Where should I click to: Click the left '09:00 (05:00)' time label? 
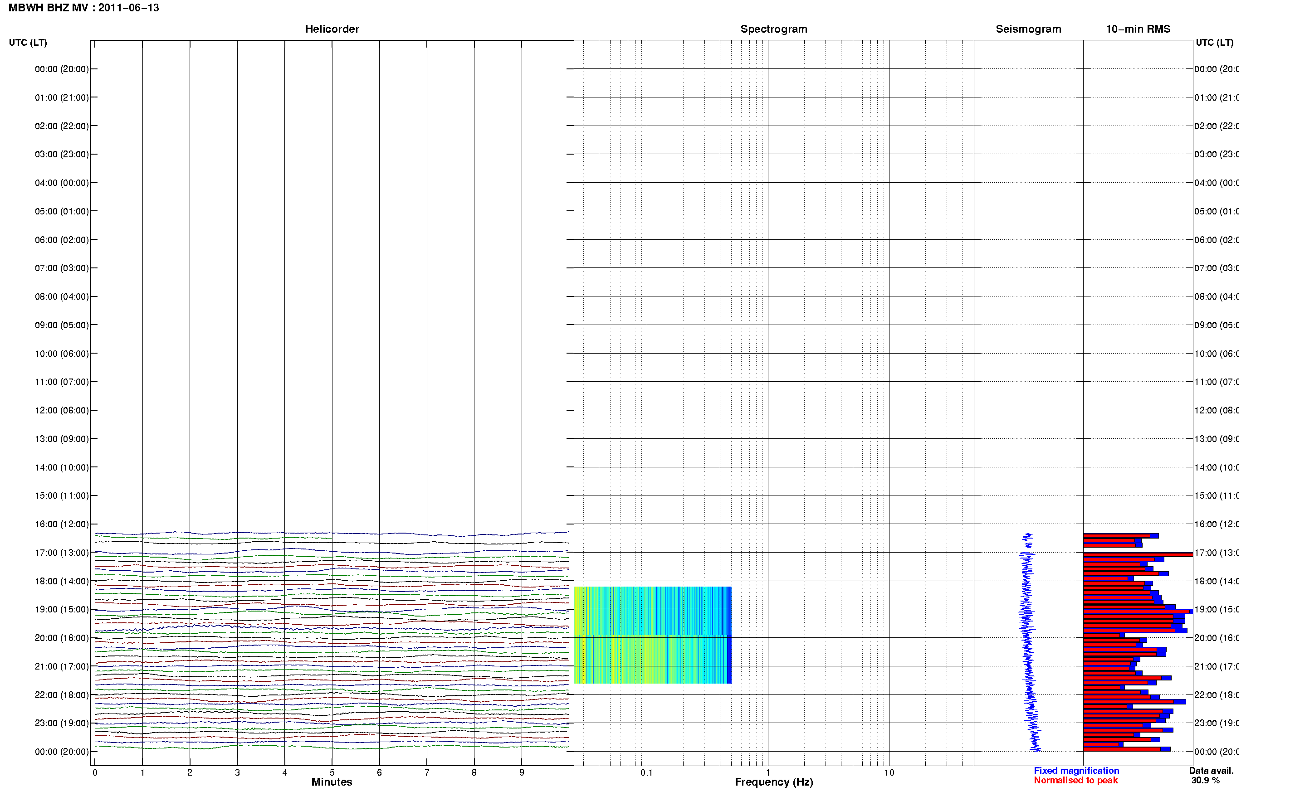(x=62, y=325)
